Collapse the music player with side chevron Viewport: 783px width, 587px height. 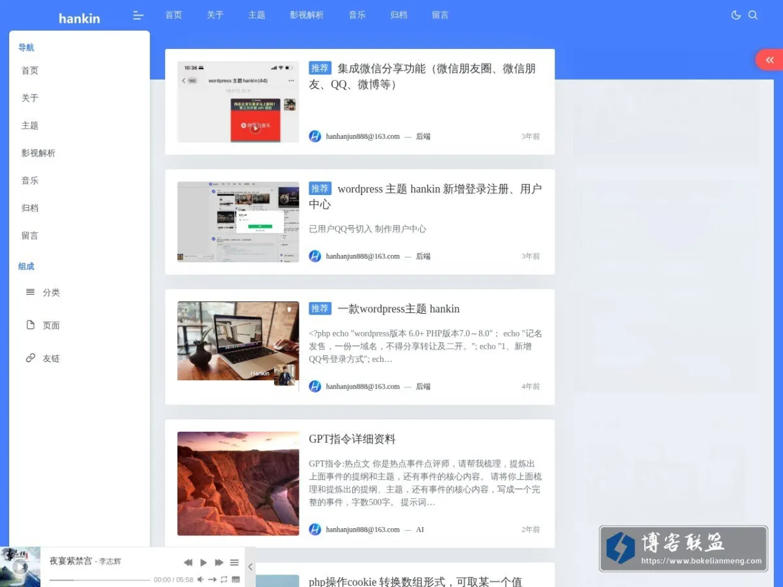coord(250,567)
